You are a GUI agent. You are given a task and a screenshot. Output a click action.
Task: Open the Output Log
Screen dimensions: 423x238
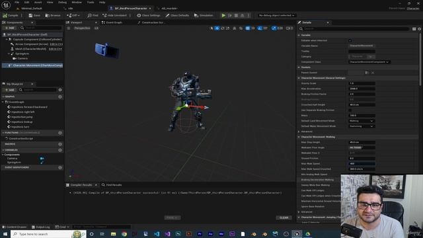point(41,227)
